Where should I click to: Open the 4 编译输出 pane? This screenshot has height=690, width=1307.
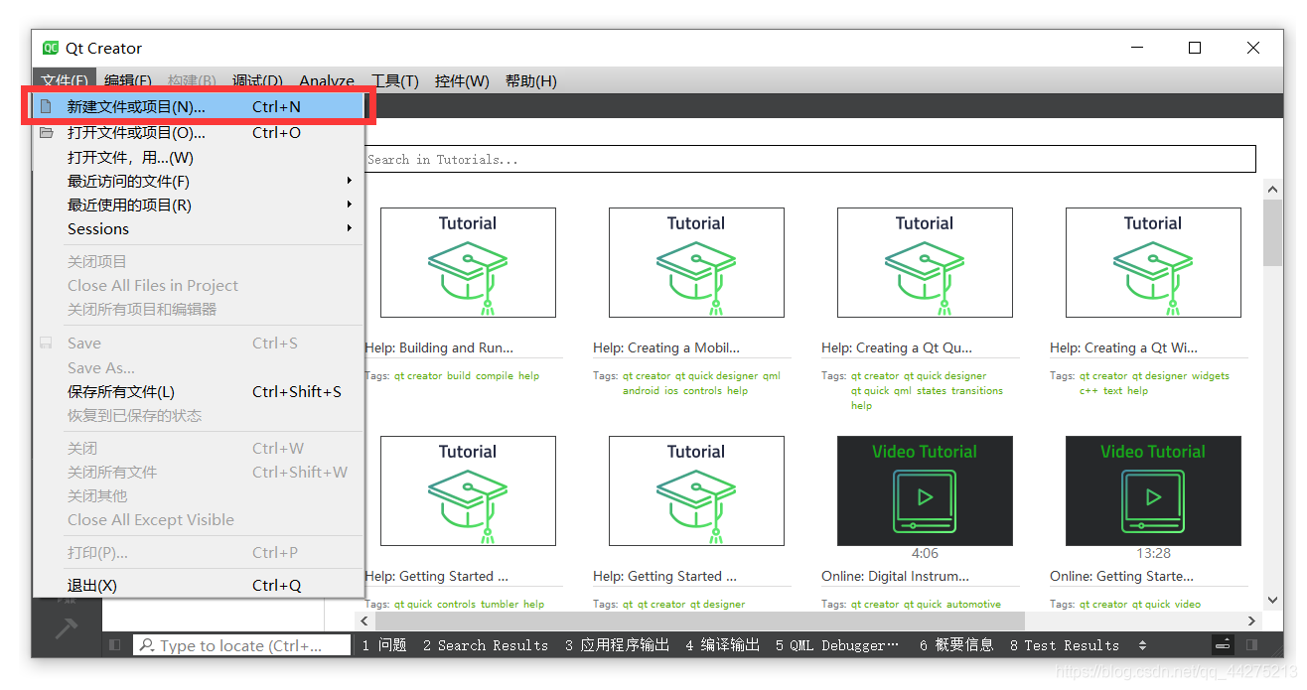click(x=722, y=645)
